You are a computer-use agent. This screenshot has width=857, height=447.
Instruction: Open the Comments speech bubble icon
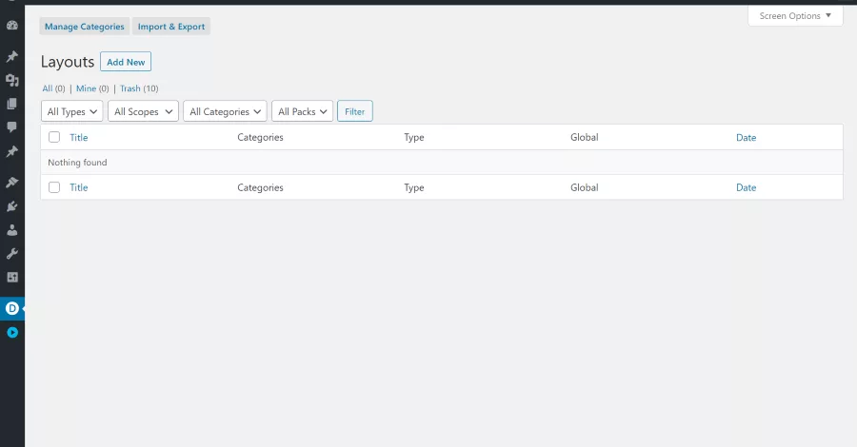point(12,127)
